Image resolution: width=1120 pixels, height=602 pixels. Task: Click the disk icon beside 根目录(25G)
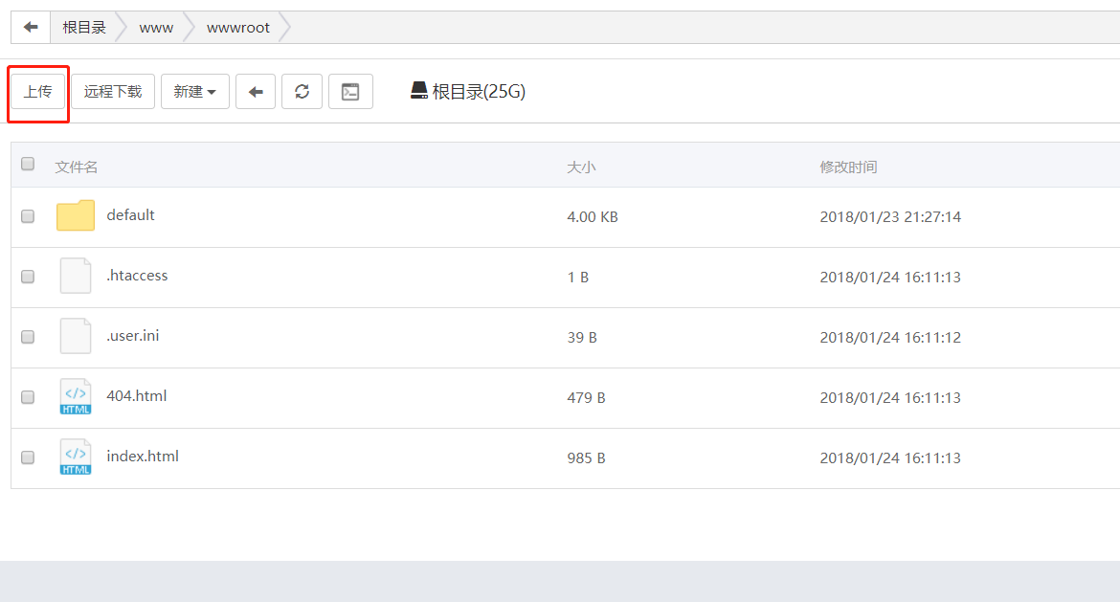coord(418,91)
